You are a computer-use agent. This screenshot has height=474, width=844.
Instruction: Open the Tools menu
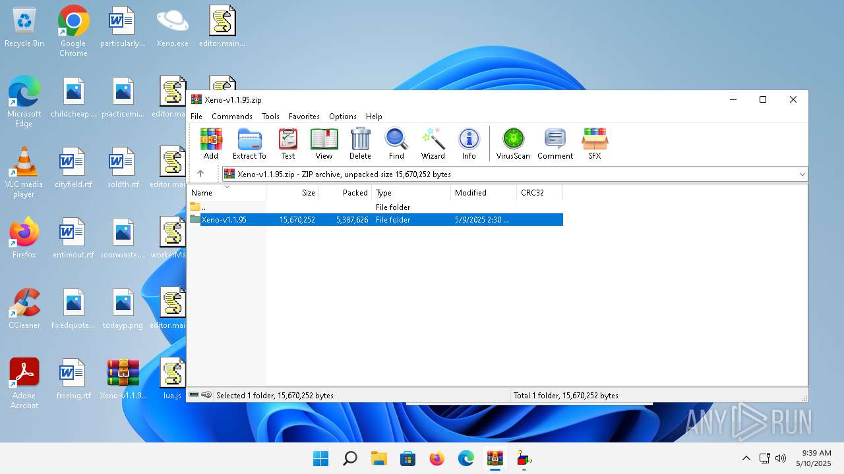tap(270, 116)
